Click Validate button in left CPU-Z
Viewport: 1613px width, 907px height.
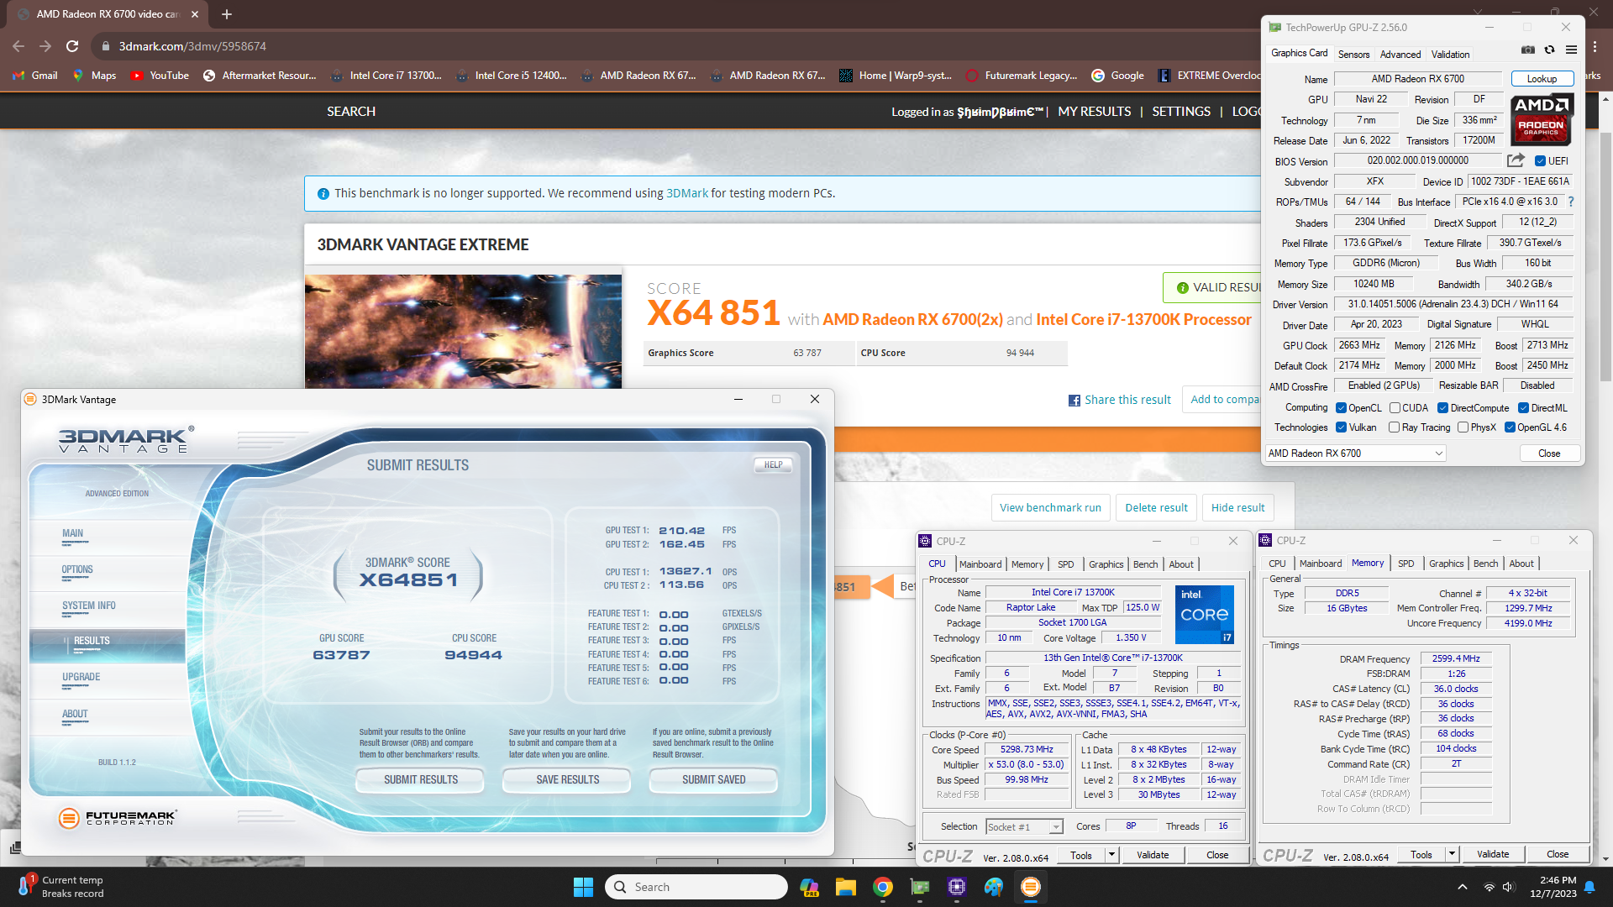pyautogui.click(x=1152, y=855)
